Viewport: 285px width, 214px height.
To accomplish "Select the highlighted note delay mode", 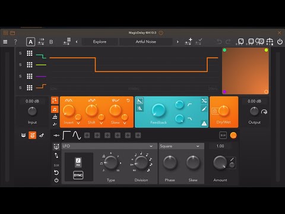I will pyautogui.click(x=55, y=109).
